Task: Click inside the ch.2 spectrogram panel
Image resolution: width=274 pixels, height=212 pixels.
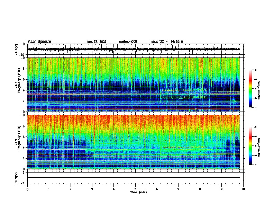Action: point(134,142)
